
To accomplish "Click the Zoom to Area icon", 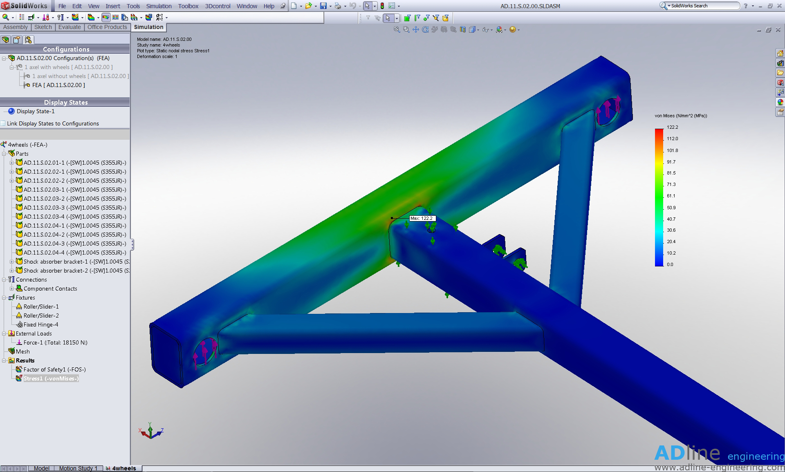I will (x=406, y=29).
